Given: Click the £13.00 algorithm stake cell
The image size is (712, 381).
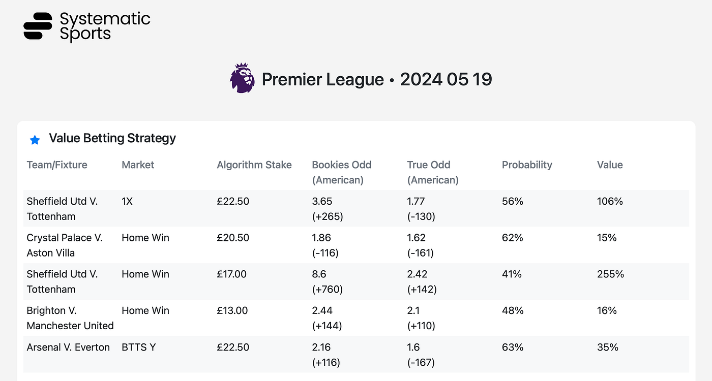Looking at the screenshot, I should tap(232, 311).
